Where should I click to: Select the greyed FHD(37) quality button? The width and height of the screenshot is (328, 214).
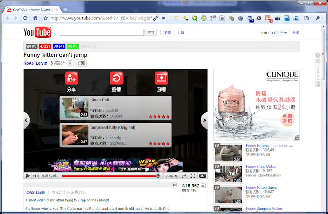click(88, 46)
